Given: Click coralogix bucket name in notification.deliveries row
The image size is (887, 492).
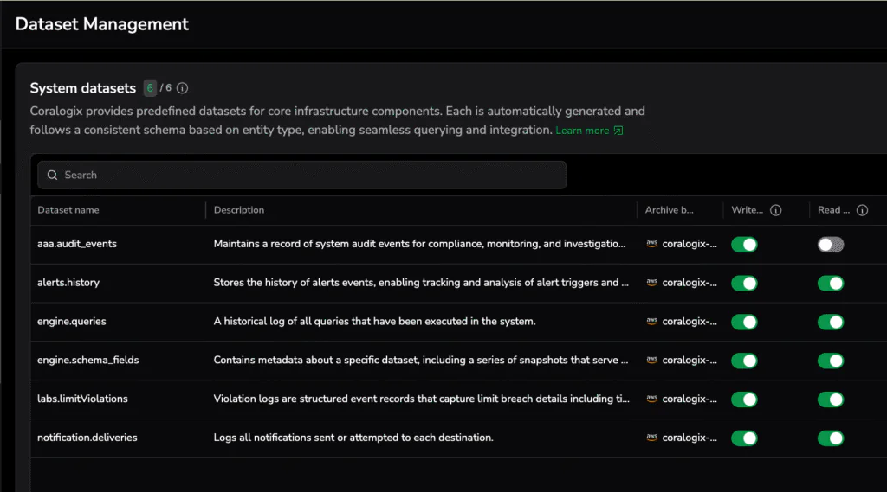Looking at the screenshot, I should click(x=690, y=438).
